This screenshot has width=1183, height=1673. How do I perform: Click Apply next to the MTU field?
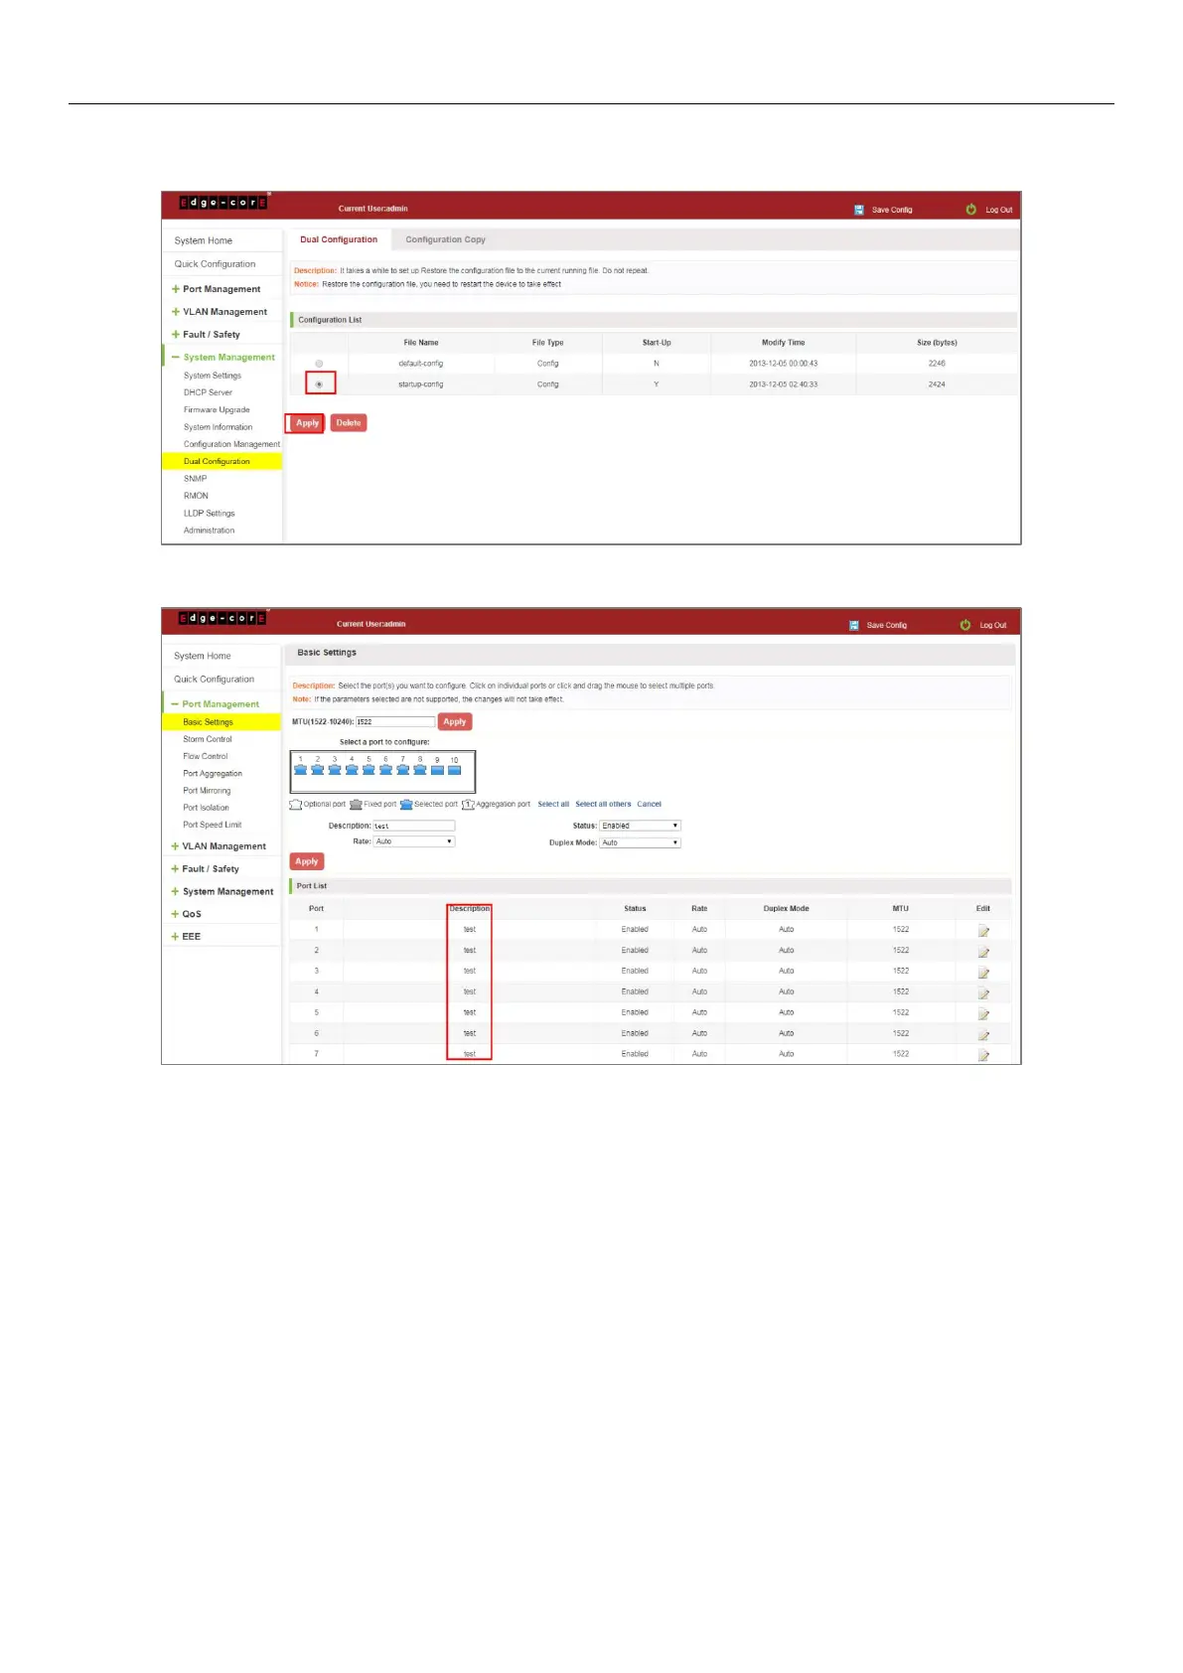(455, 722)
